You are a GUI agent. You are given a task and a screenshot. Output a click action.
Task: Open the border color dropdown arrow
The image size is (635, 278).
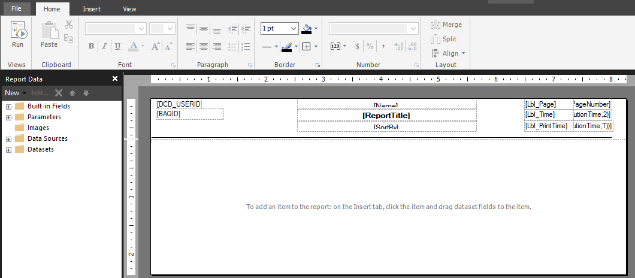pyautogui.click(x=296, y=47)
